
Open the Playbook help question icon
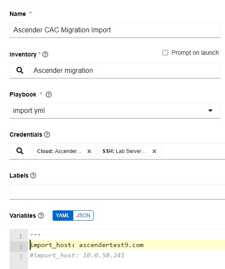(49, 94)
